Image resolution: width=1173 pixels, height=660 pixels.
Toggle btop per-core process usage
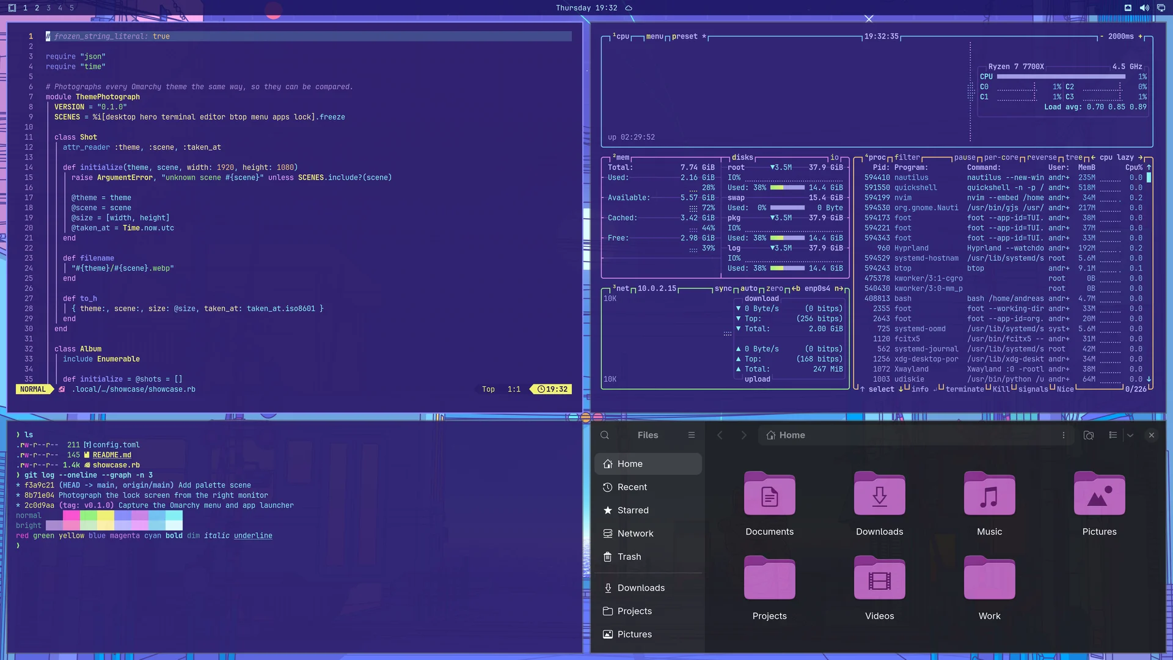coord(1001,158)
